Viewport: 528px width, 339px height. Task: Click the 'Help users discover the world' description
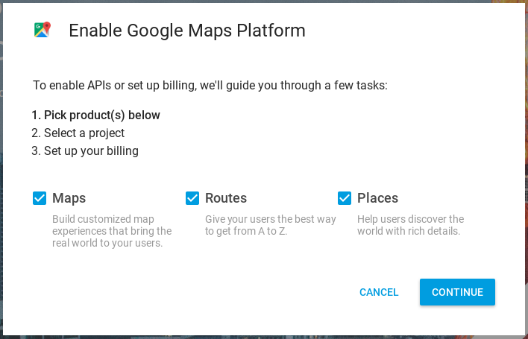point(410,225)
